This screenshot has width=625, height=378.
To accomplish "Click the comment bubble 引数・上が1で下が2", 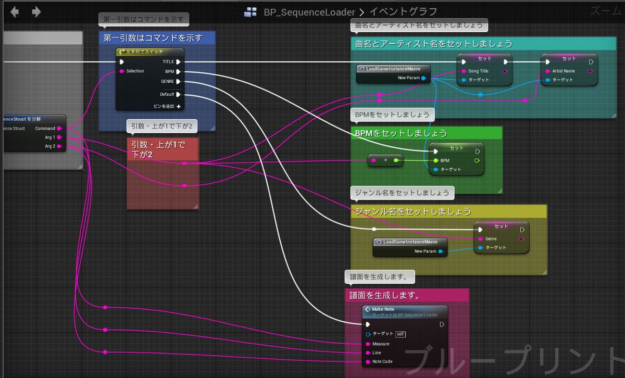I will pyautogui.click(x=161, y=126).
